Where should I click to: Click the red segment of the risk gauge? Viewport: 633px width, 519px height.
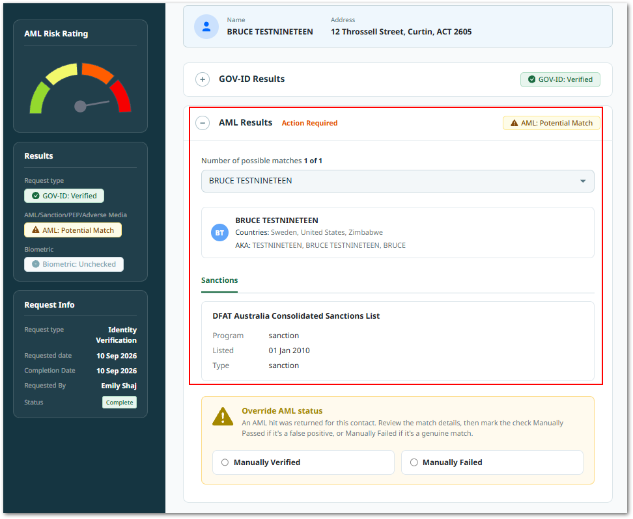pos(120,96)
